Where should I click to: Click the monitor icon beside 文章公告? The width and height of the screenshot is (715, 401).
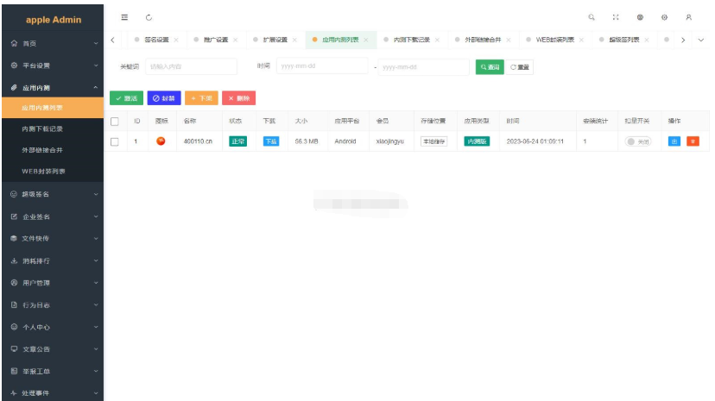coord(14,349)
